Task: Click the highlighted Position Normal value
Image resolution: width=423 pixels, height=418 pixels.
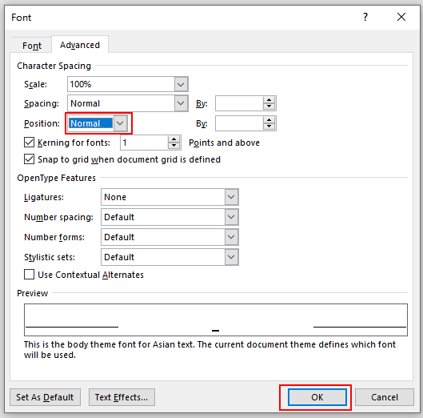Action: coord(90,123)
